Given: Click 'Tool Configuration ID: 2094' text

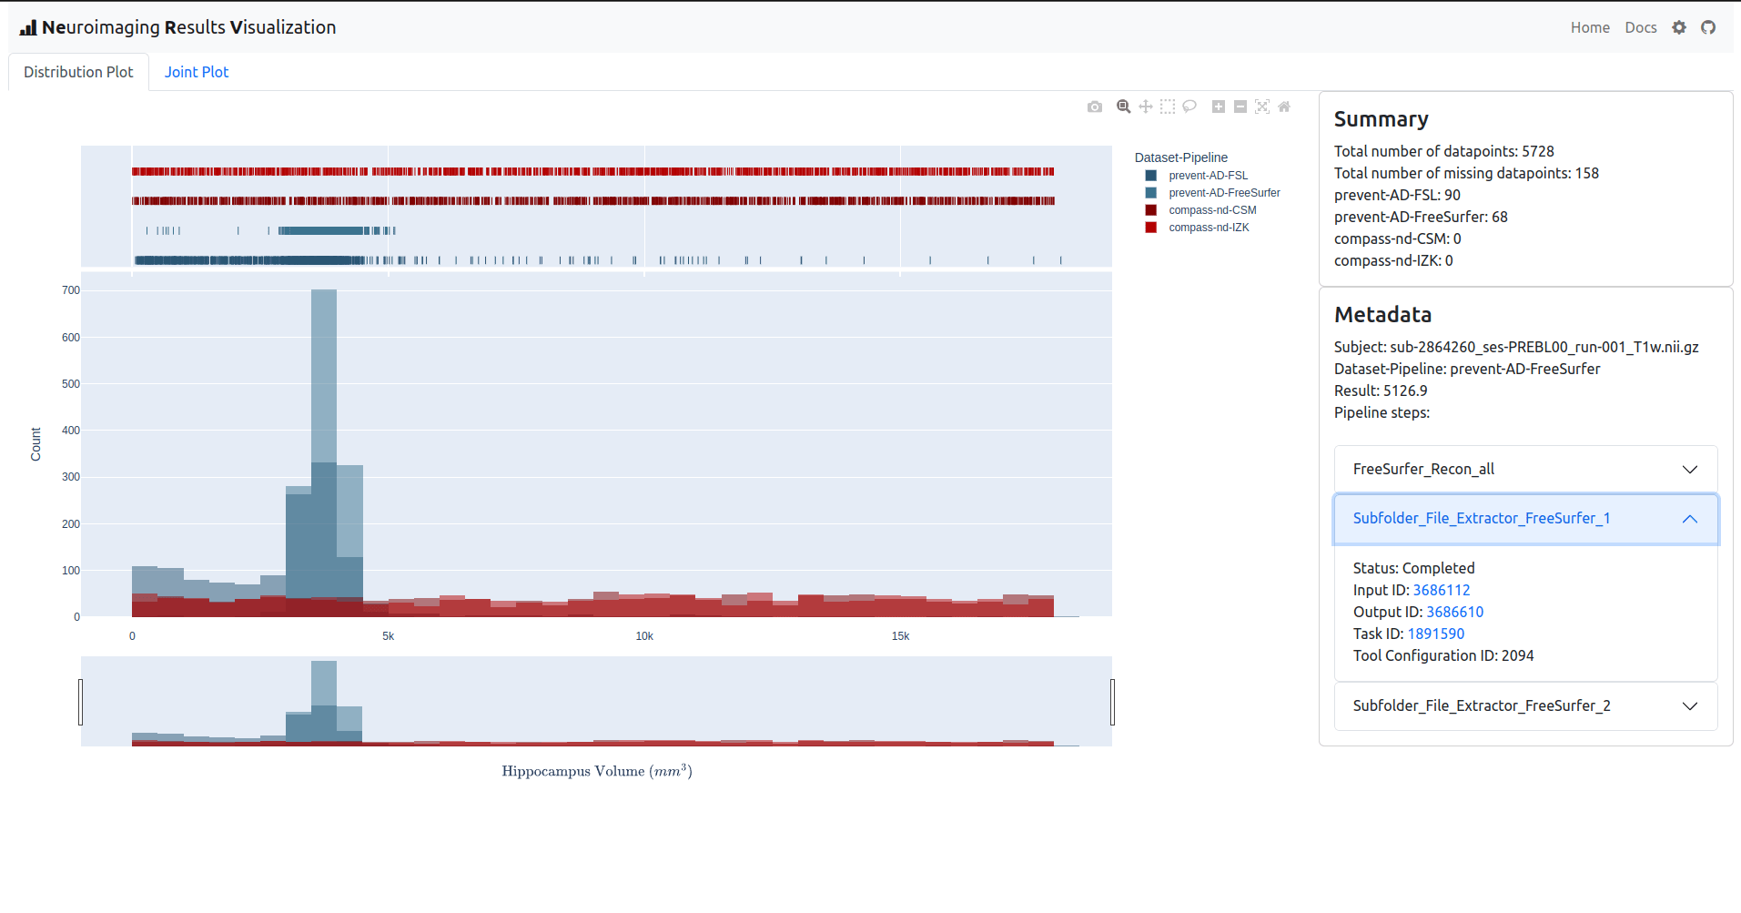Looking at the screenshot, I should (1443, 655).
